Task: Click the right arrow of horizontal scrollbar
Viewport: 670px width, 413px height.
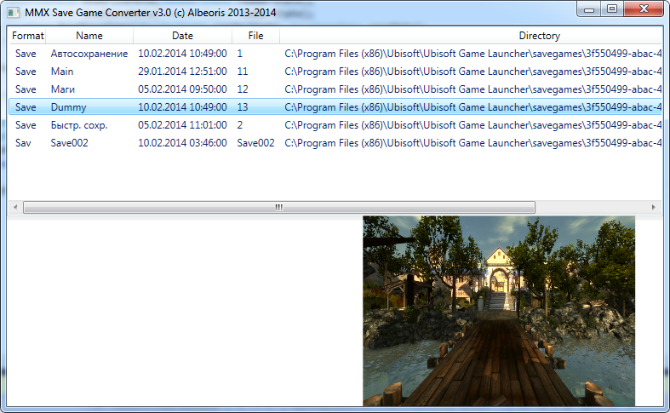Action: point(653,208)
